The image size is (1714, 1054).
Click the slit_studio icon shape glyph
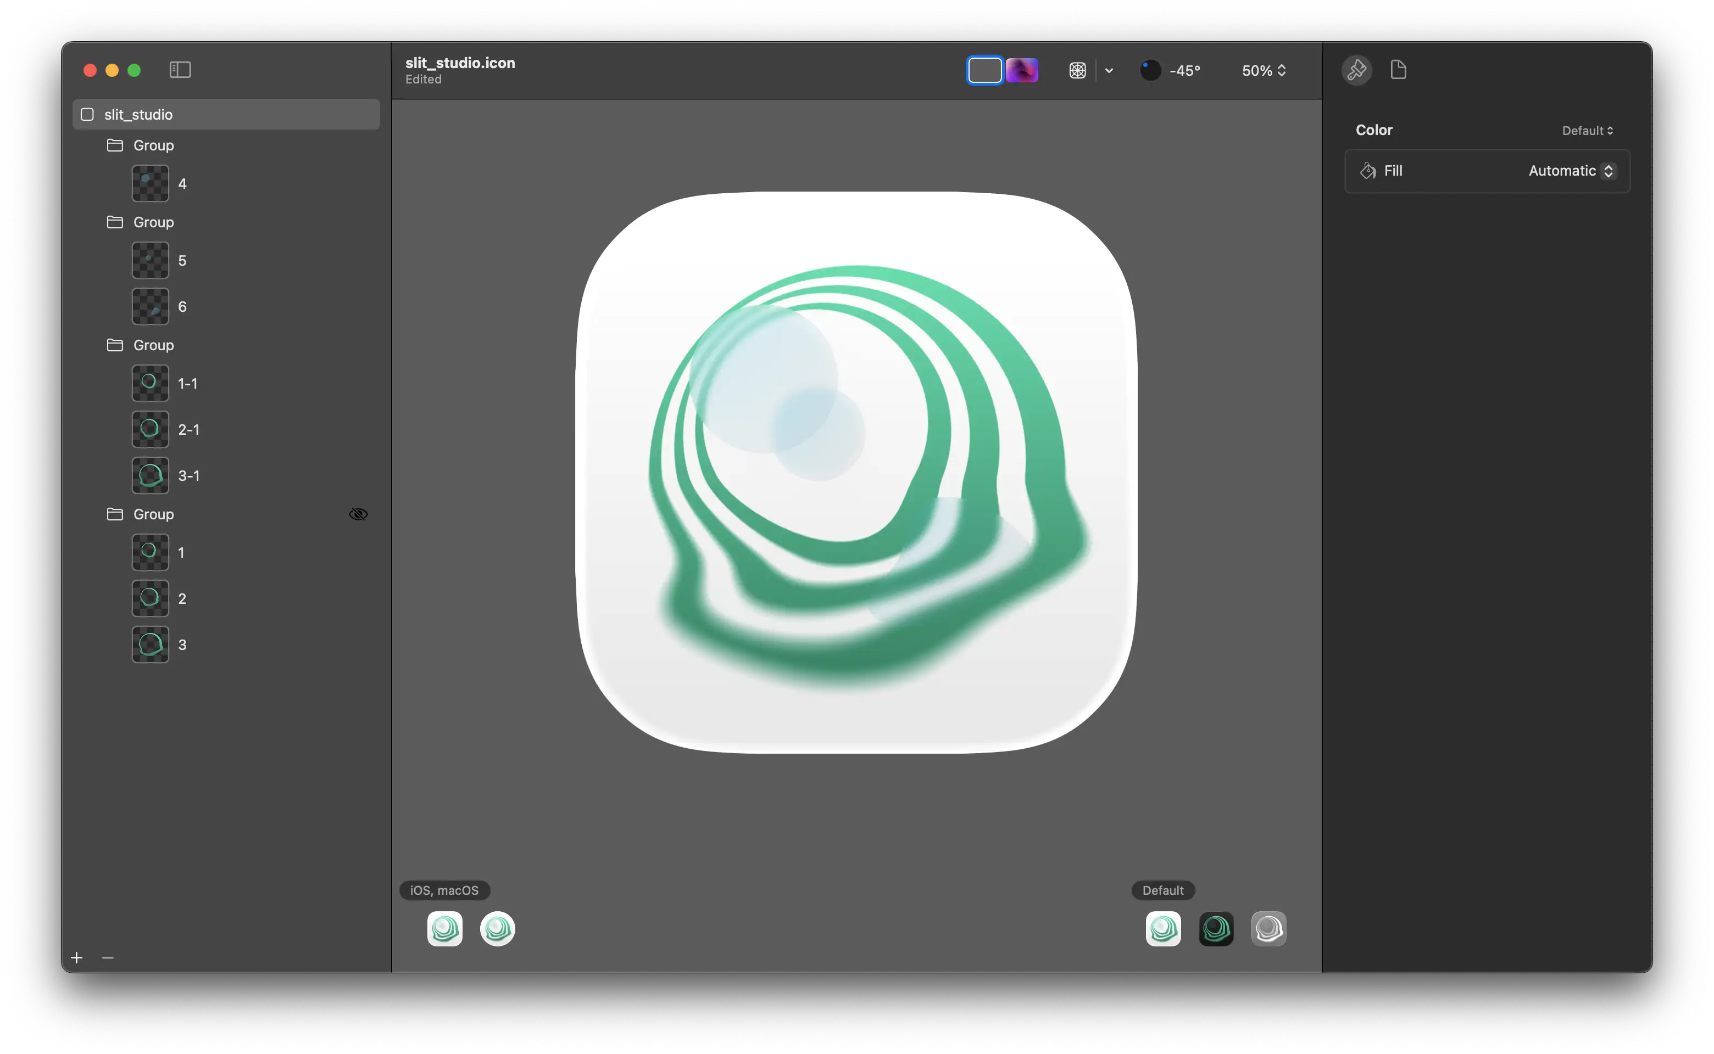(x=87, y=114)
